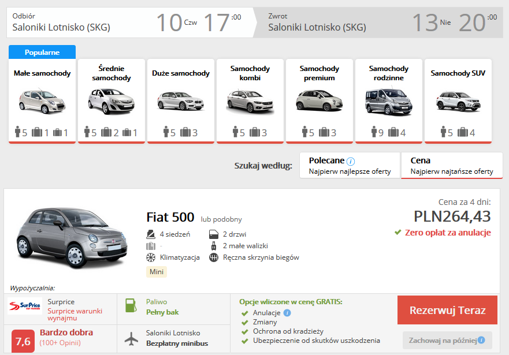Viewport: 509px width, 355px height.
Task: Sort by Cena cheapest offers first
Action: (451, 166)
